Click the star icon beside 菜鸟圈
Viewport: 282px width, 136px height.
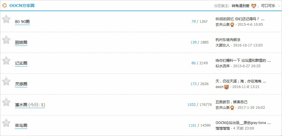6,123
